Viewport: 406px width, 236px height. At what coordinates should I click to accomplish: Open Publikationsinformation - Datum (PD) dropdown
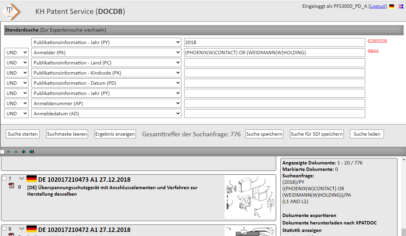[x=106, y=83]
